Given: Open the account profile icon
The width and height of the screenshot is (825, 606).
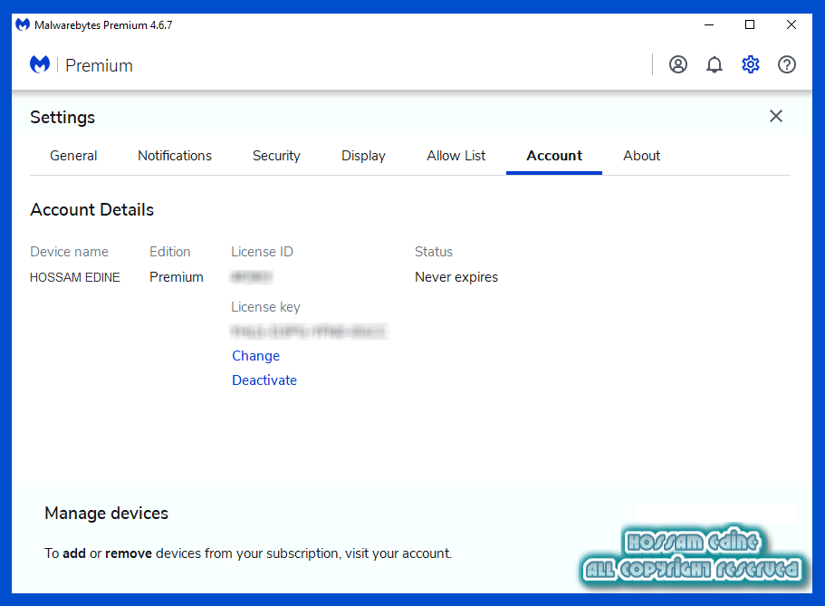Looking at the screenshot, I should [x=678, y=64].
